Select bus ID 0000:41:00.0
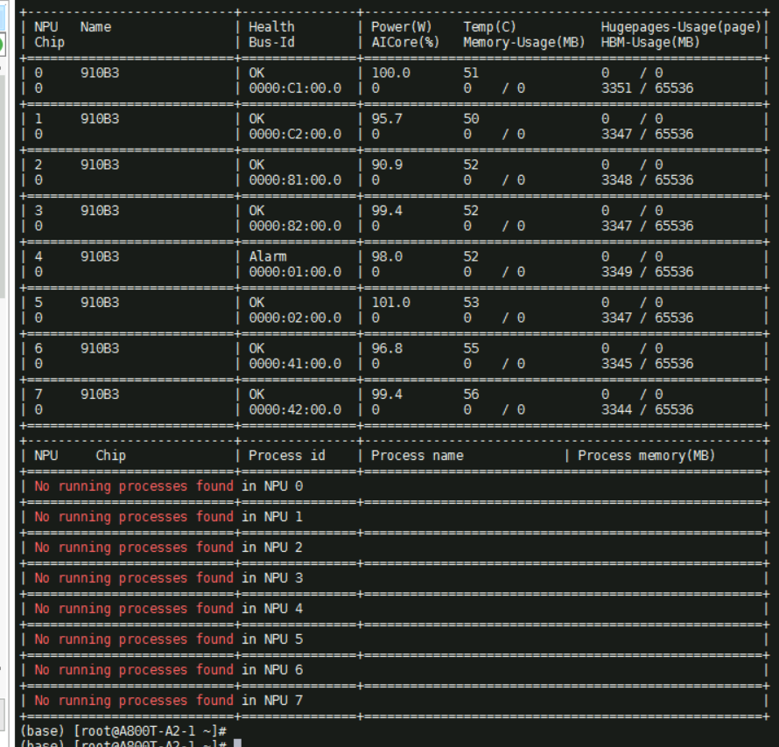Image resolution: width=779 pixels, height=747 pixels. pos(295,364)
